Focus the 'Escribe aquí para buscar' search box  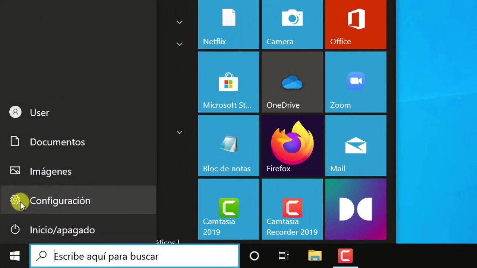(135, 256)
